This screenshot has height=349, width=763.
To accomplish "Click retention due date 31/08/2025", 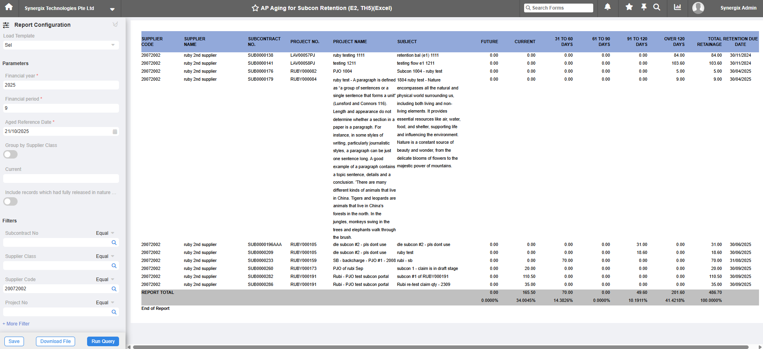I will click(x=740, y=261).
